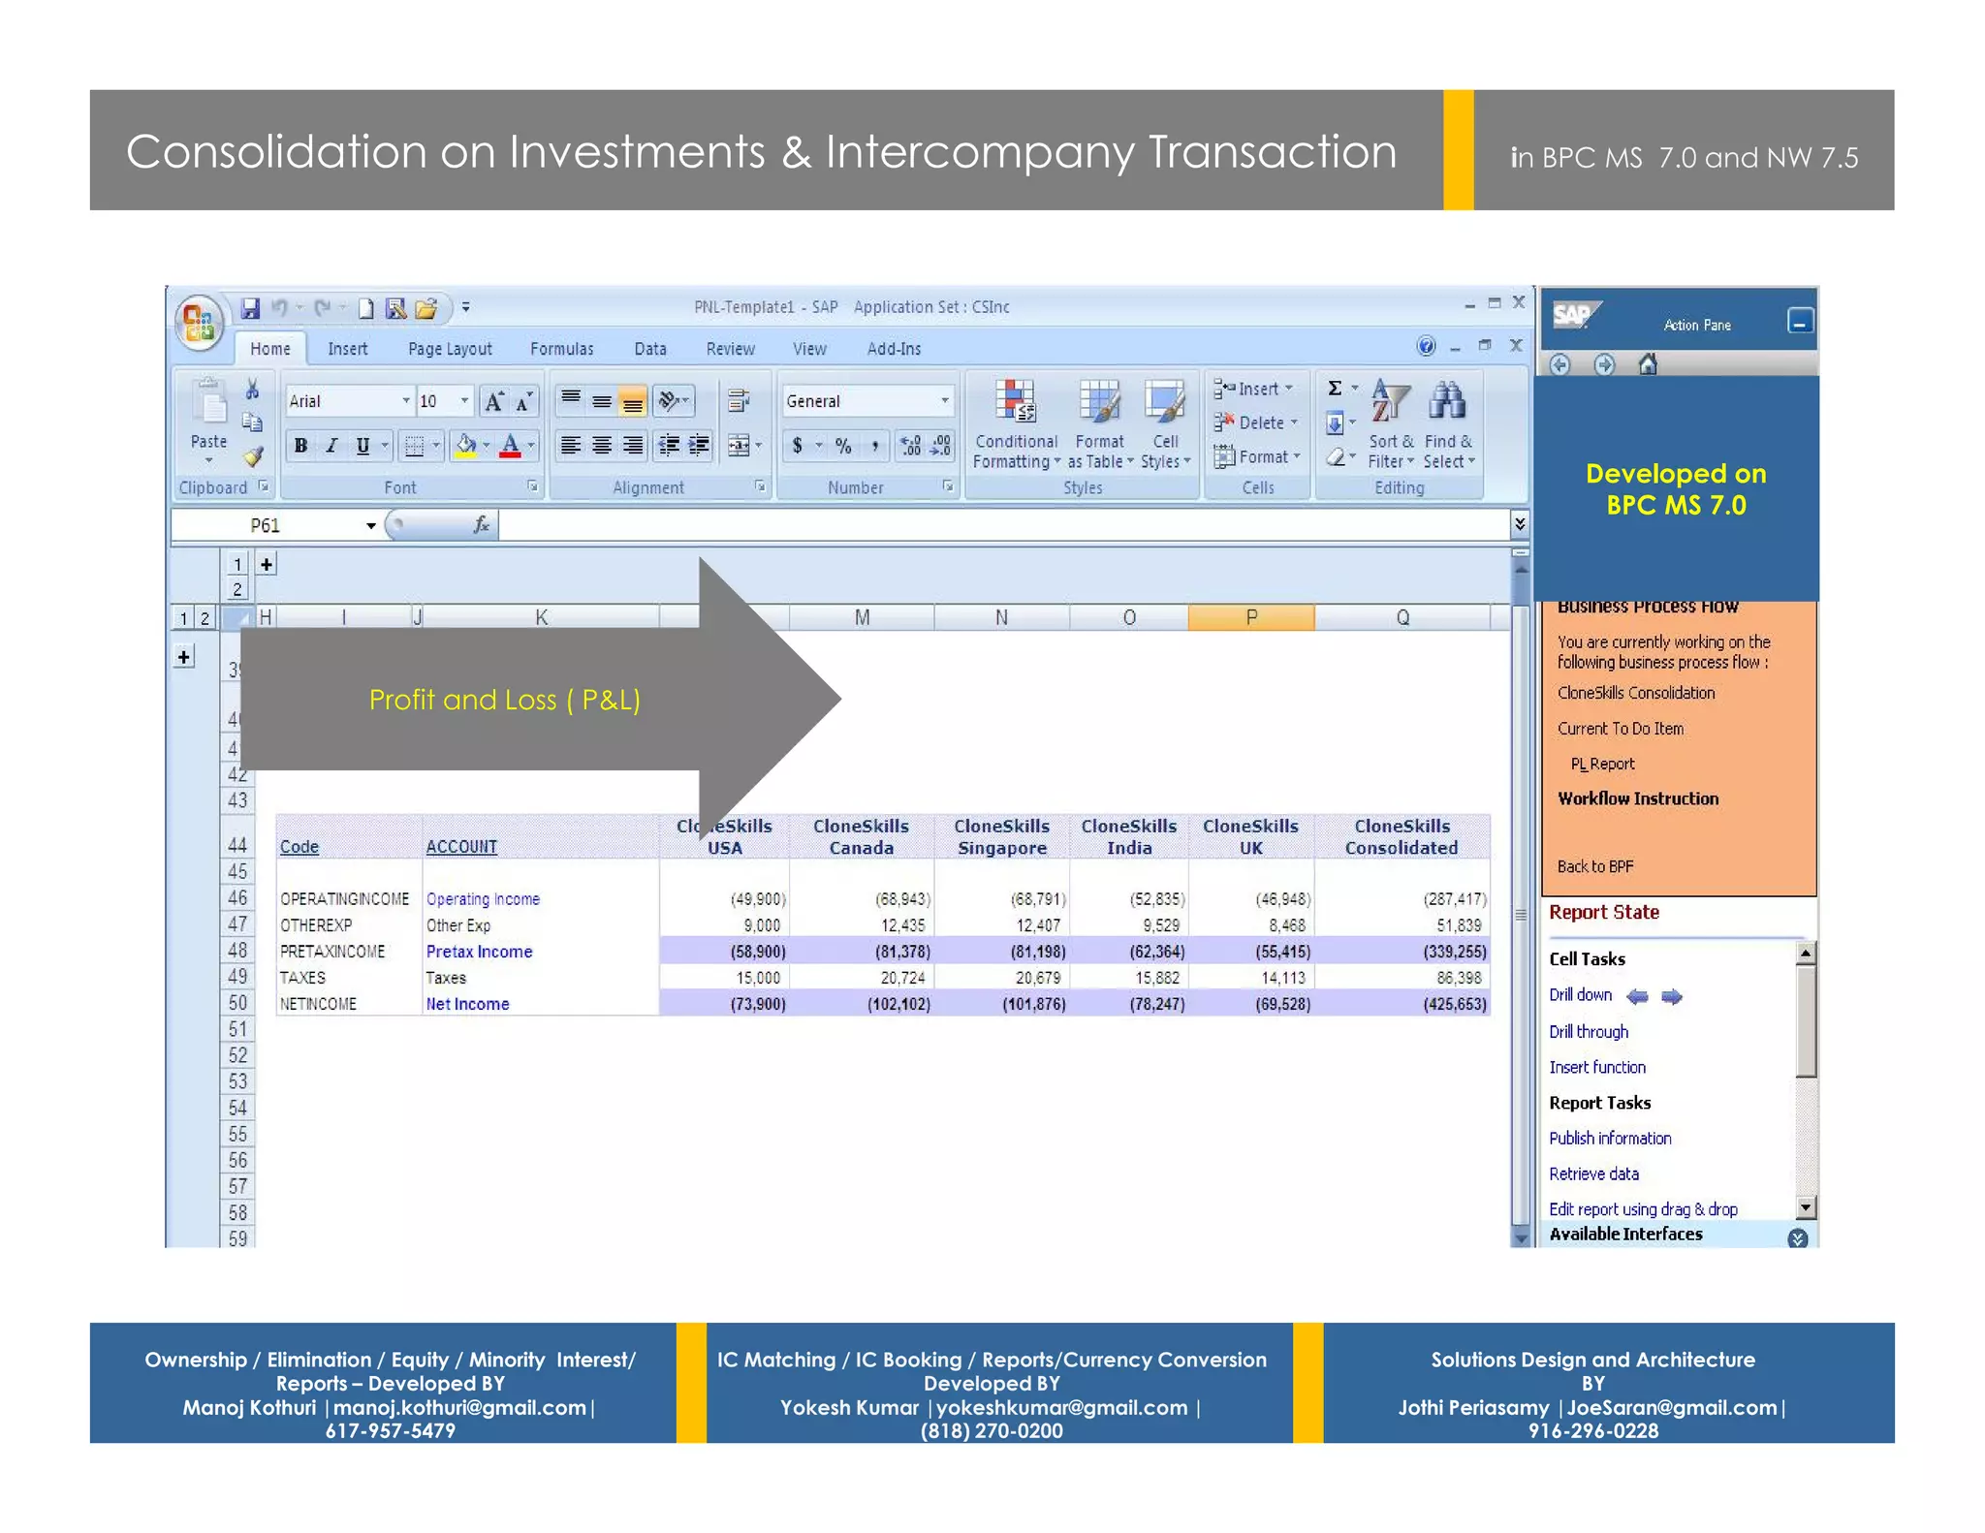Create a new blank workbook icon

365,308
